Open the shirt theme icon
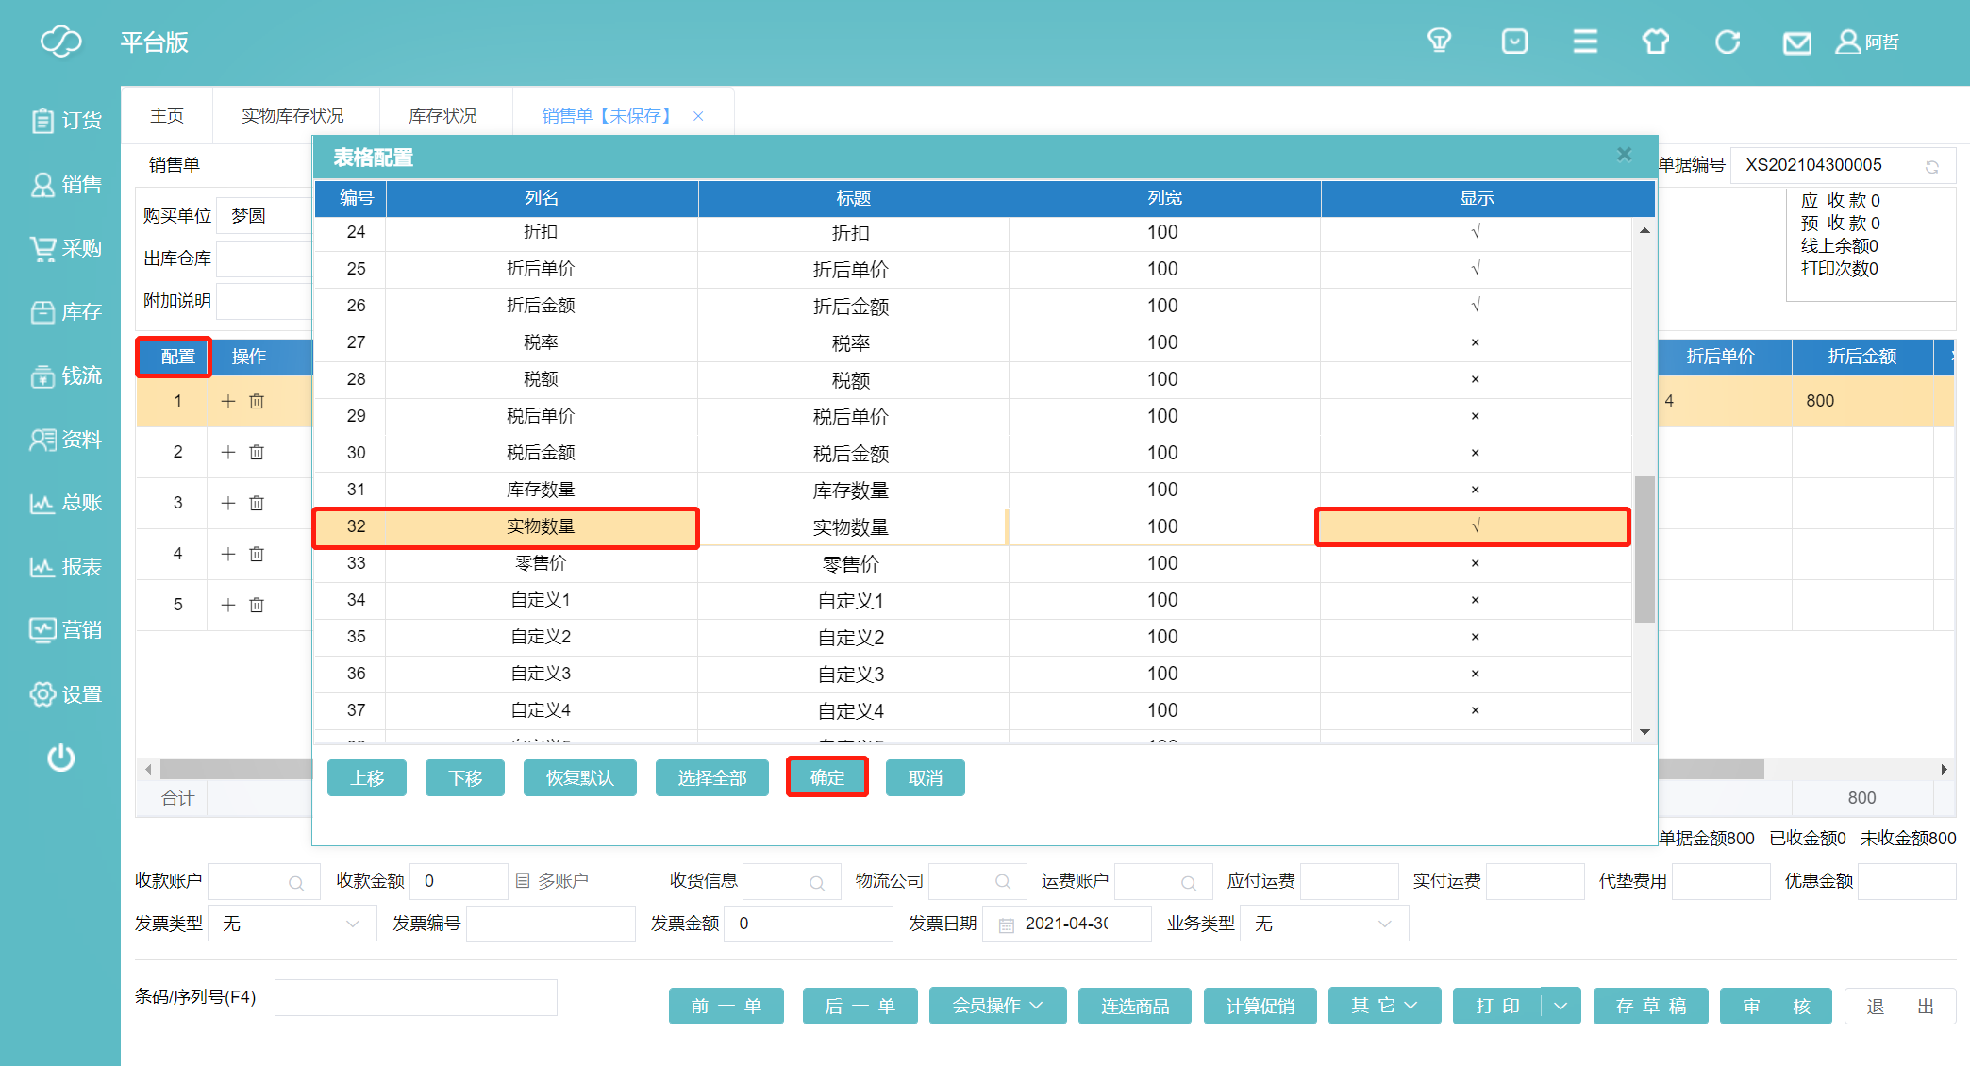The height and width of the screenshot is (1066, 1970). [x=1655, y=42]
